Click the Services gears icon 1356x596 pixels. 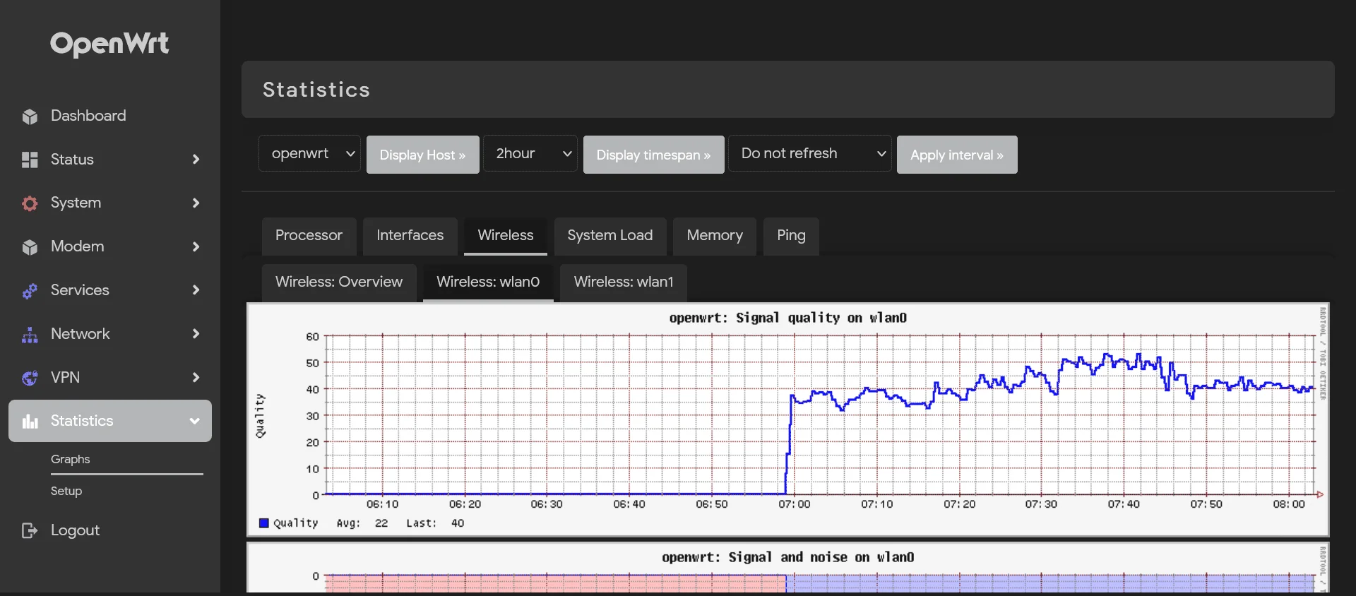point(30,291)
